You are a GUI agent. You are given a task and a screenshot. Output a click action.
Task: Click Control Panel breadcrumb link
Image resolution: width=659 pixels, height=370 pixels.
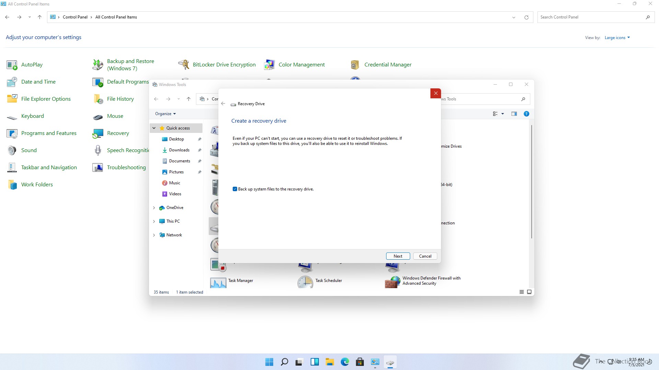(75, 17)
